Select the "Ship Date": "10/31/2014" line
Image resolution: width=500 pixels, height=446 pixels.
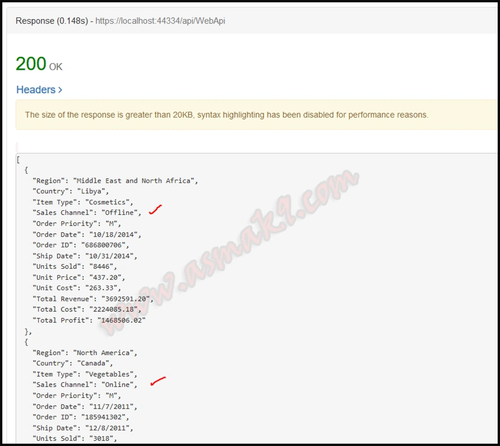(85, 256)
